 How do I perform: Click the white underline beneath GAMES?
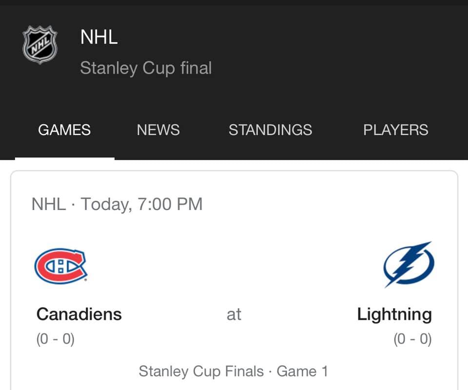tap(65, 158)
